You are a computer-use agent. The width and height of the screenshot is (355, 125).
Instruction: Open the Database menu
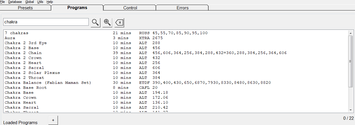pos(15,2)
